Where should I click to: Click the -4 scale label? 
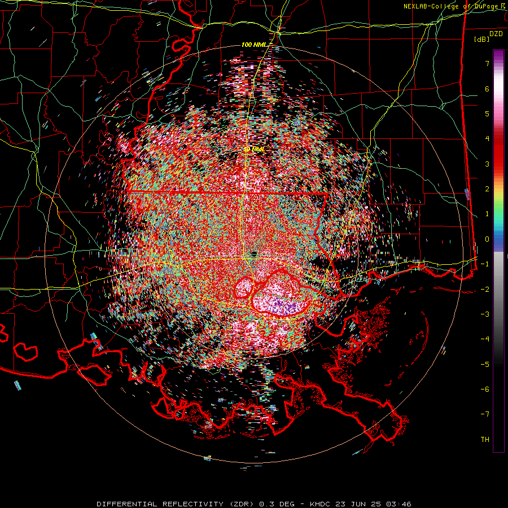click(485, 339)
